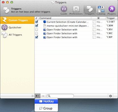Open the Catalog toolbar icon

point(101,10)
